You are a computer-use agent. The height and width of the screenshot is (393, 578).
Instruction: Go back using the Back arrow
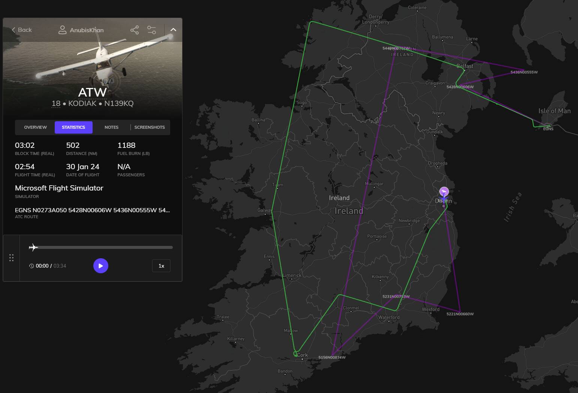22,30
